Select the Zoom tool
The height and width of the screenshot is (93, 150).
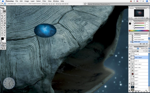click(x=4, y=35)
